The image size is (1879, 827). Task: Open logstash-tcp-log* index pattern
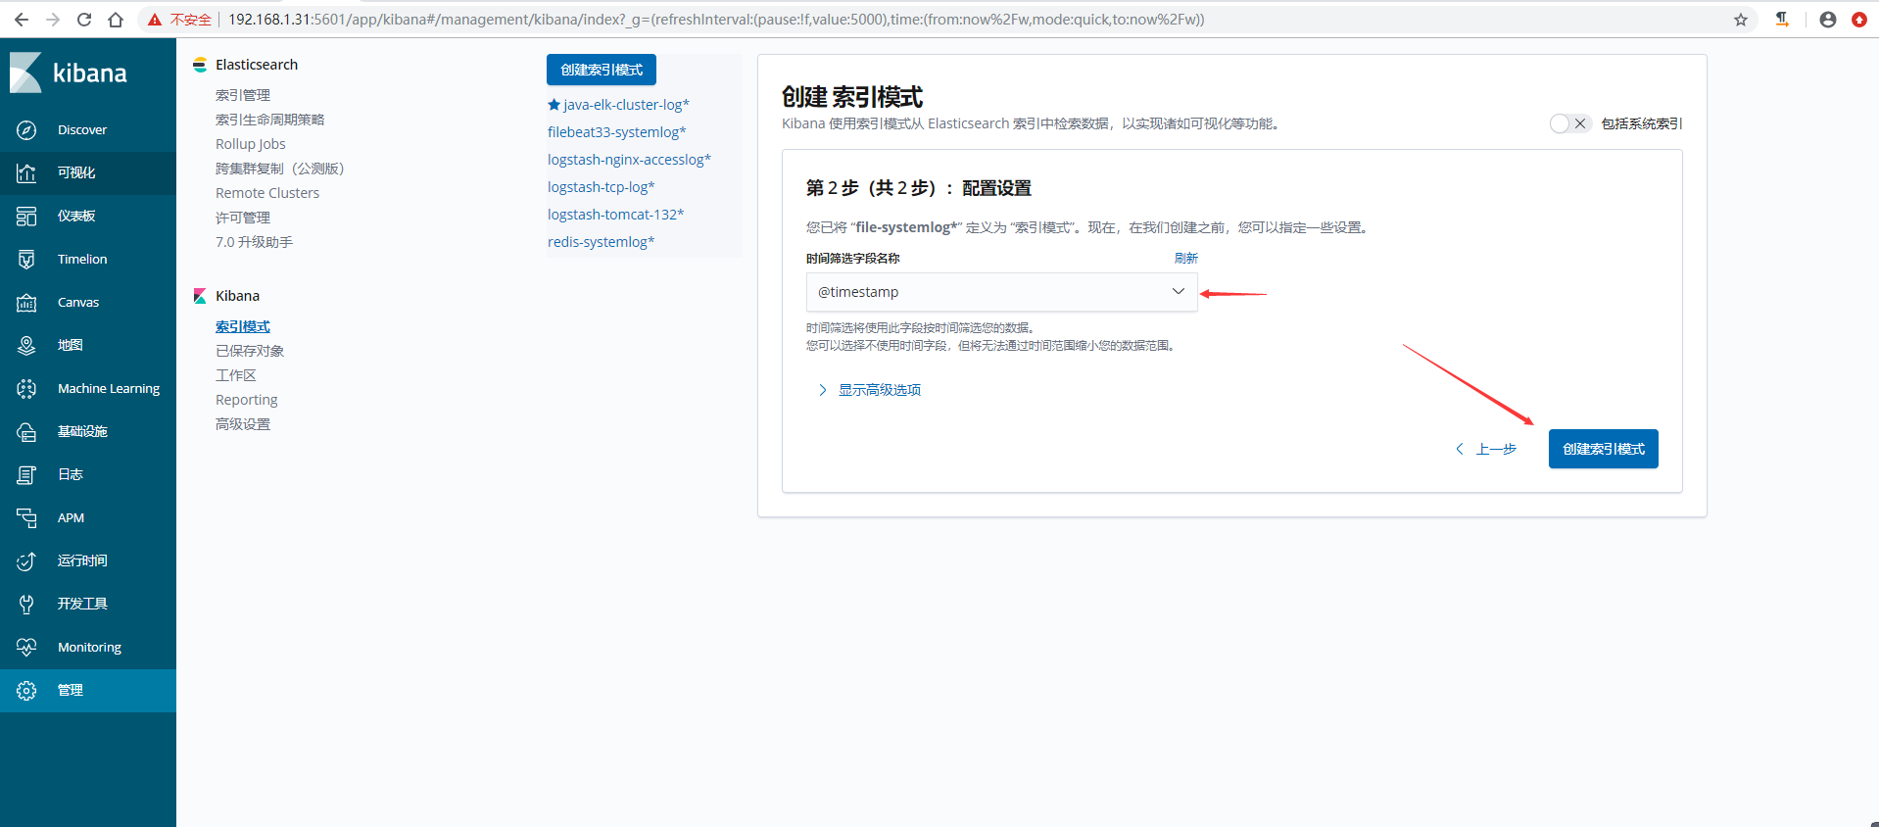pyautogui.click(x=602, y=187)
